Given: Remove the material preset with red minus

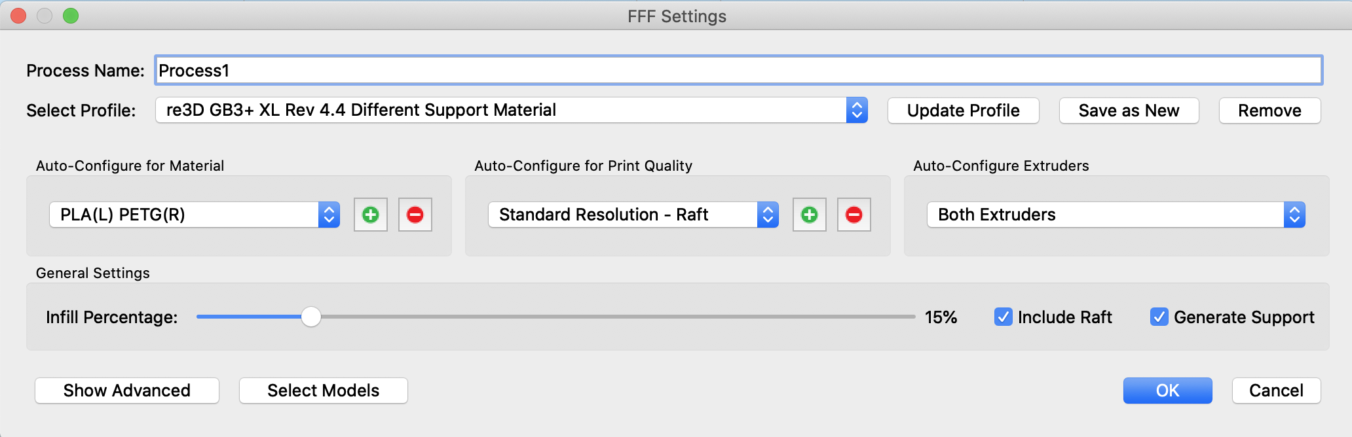Looking at the screenshot, I should coord(415,215).
